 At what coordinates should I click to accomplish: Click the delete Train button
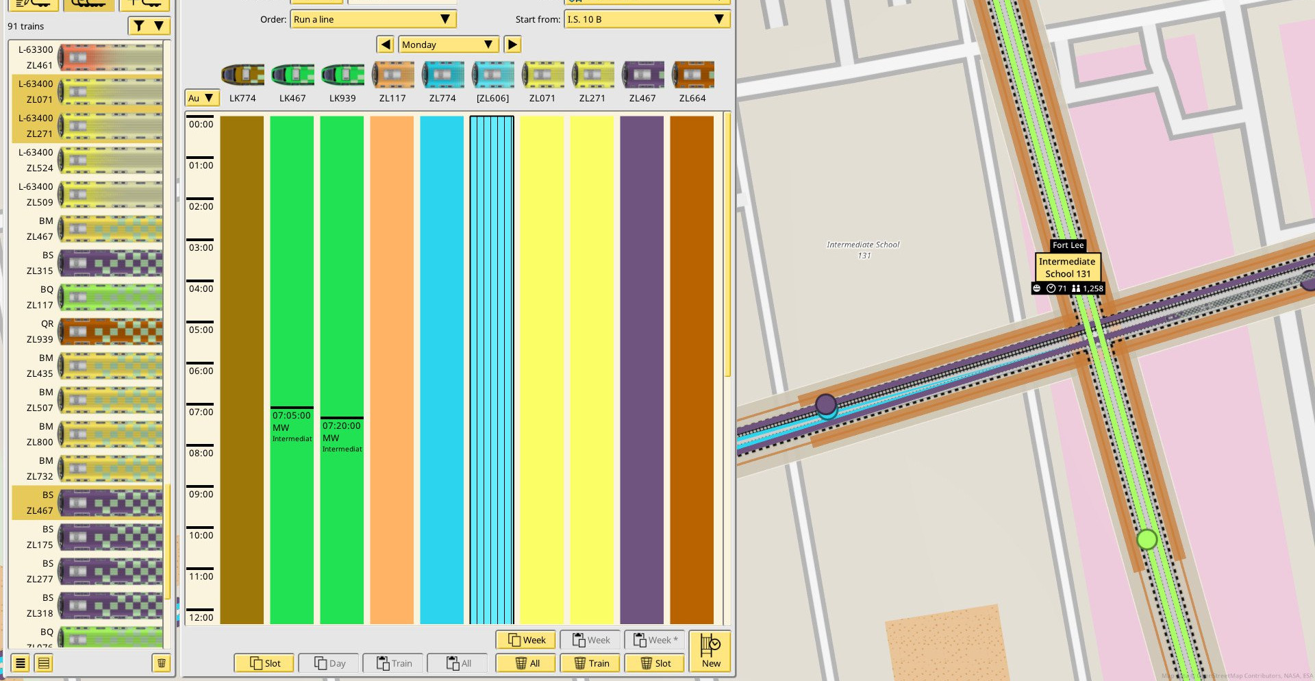[x=592, y=663]
